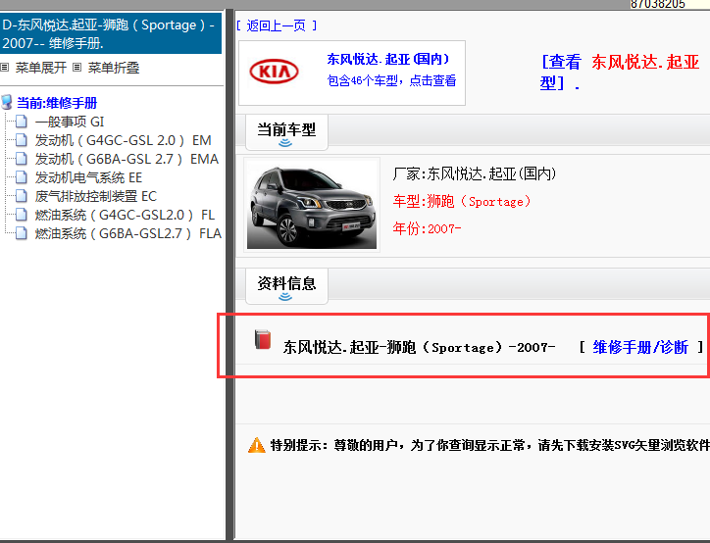
Task: Click the orange warning triangle icon
Action: pos(257,445)
